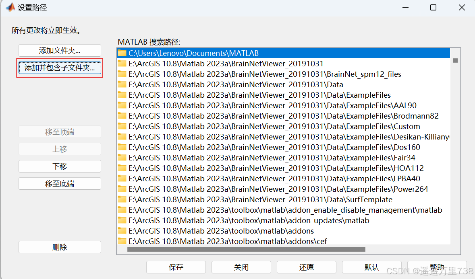Screen dimensions: 475x279
Task: Move selected path down with 下移
Action: pyautogui.click(x=60, y=166)
